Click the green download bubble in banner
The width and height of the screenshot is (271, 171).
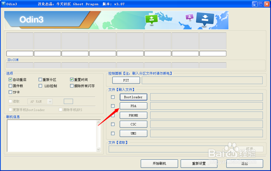point(151,19)
